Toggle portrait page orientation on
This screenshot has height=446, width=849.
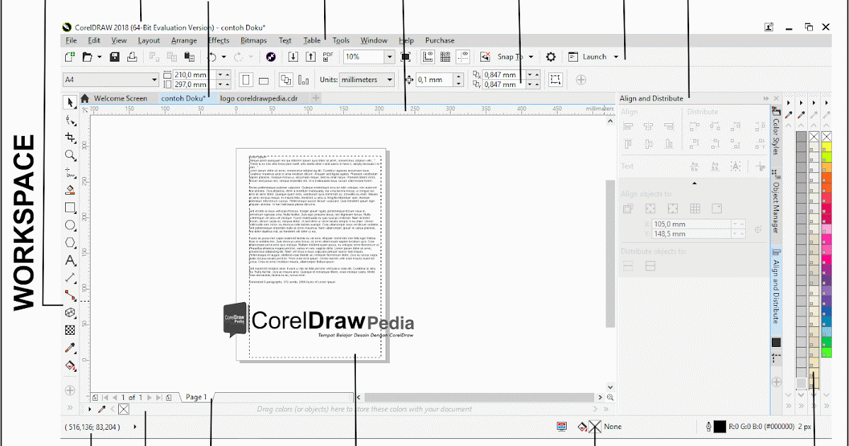[x=246, y=79]
